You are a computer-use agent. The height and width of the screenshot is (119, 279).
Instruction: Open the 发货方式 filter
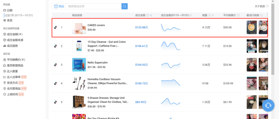(x=13, y=83)
